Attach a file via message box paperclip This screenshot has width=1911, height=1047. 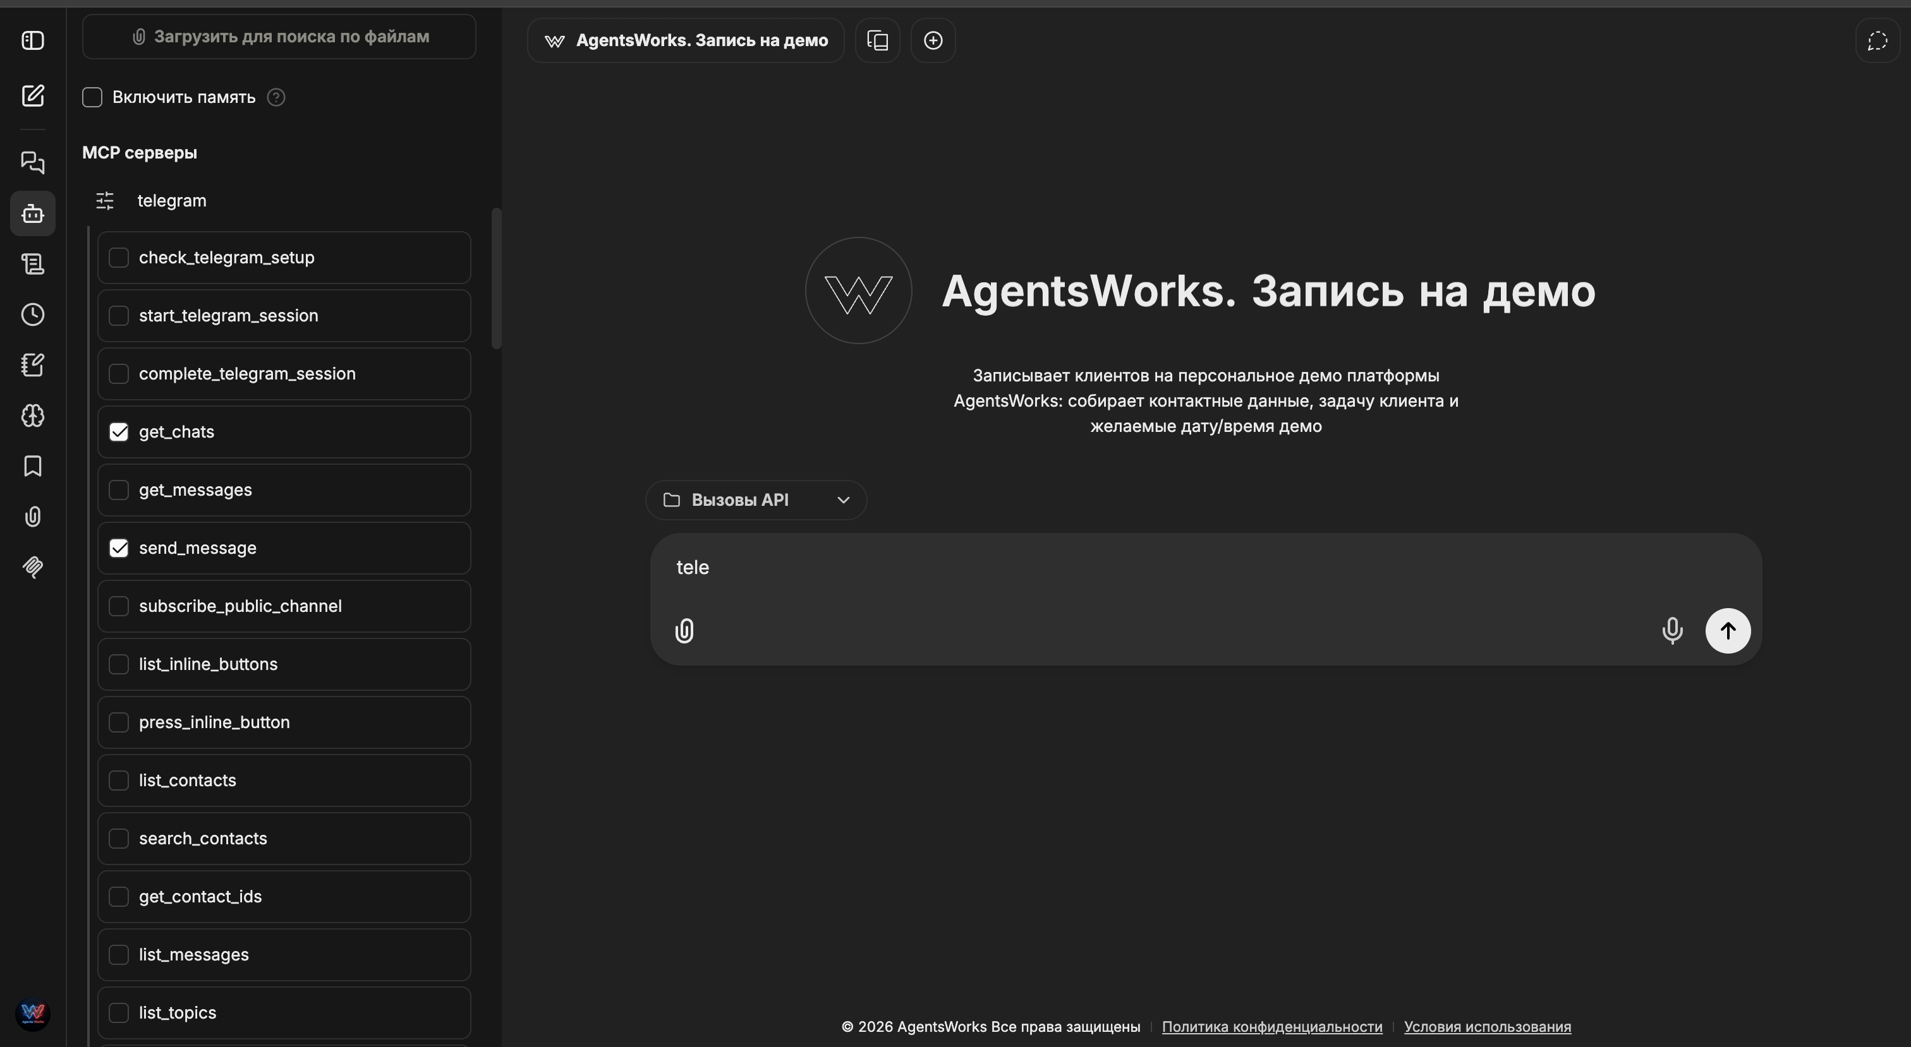[685, 631]
